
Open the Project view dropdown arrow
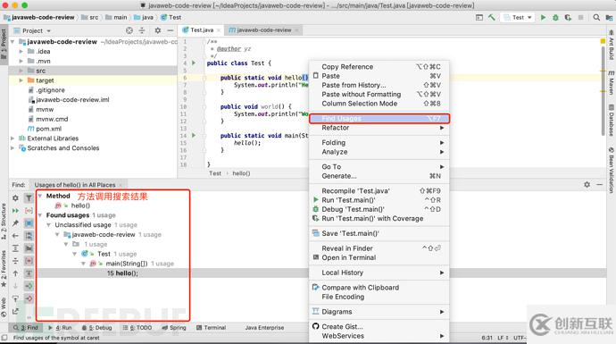coord(49,30)
